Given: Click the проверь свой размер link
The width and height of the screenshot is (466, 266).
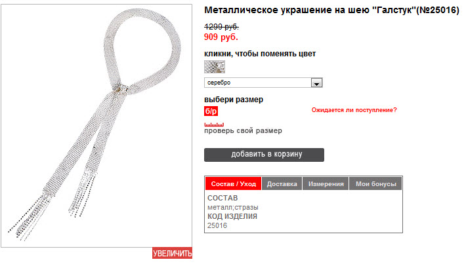Looking at the screenshot, I should point(243,131).
